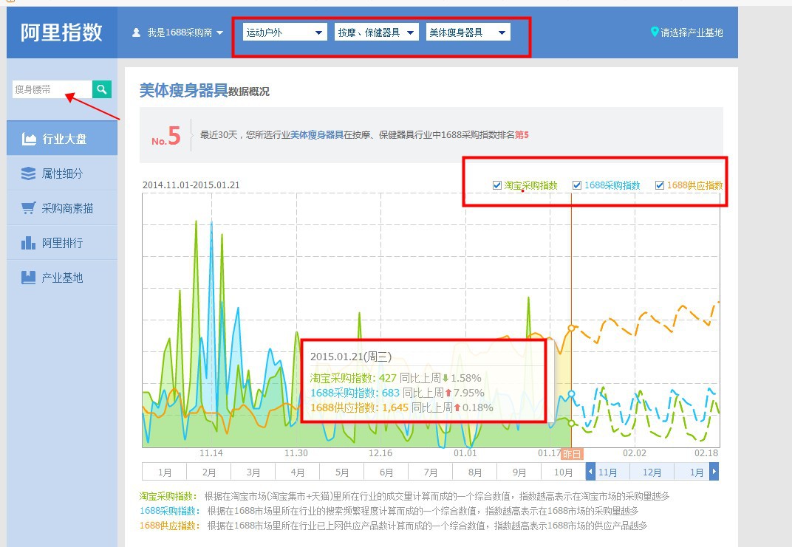
Task: Select 2月 on the month timeline
Action: (208, 472)
